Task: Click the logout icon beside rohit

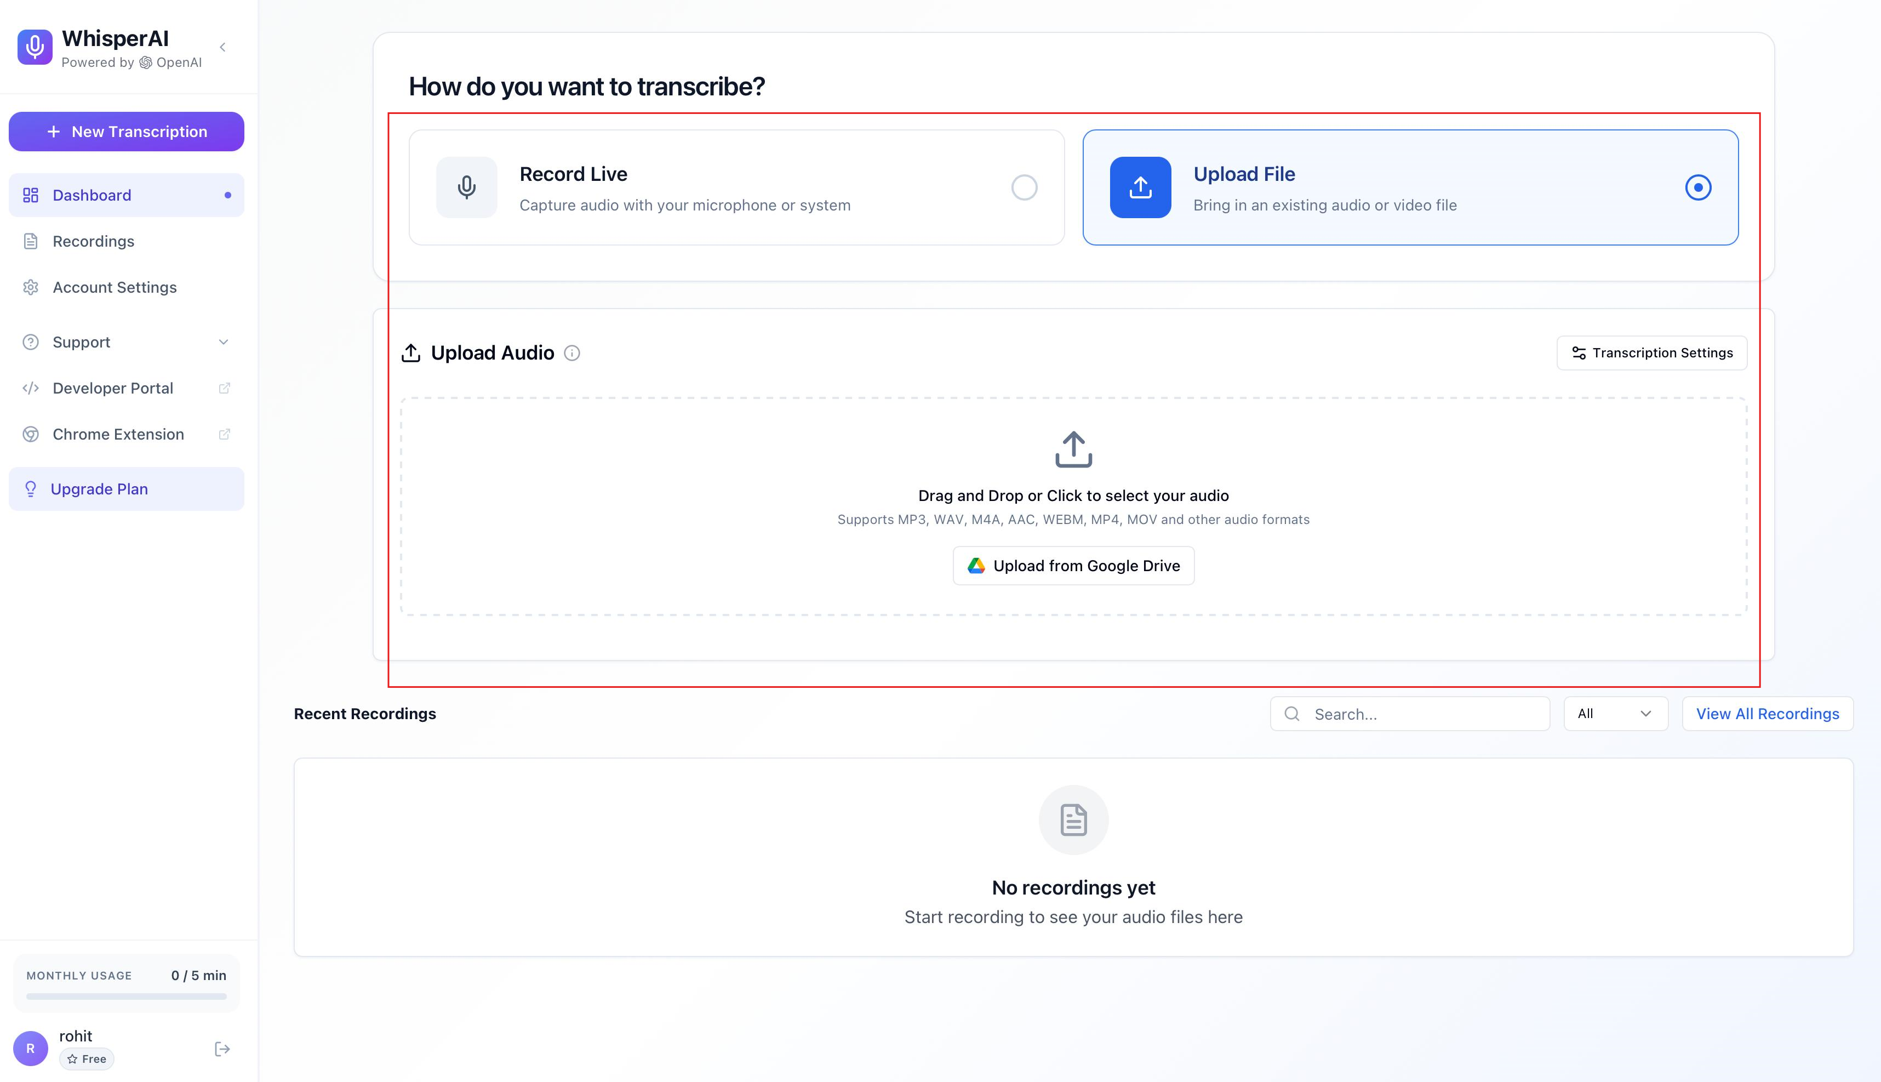Action: point(222,1049)
